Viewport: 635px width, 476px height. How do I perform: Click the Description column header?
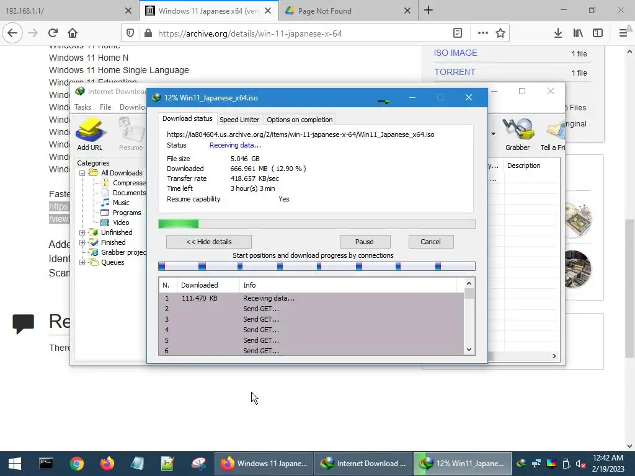523,165
